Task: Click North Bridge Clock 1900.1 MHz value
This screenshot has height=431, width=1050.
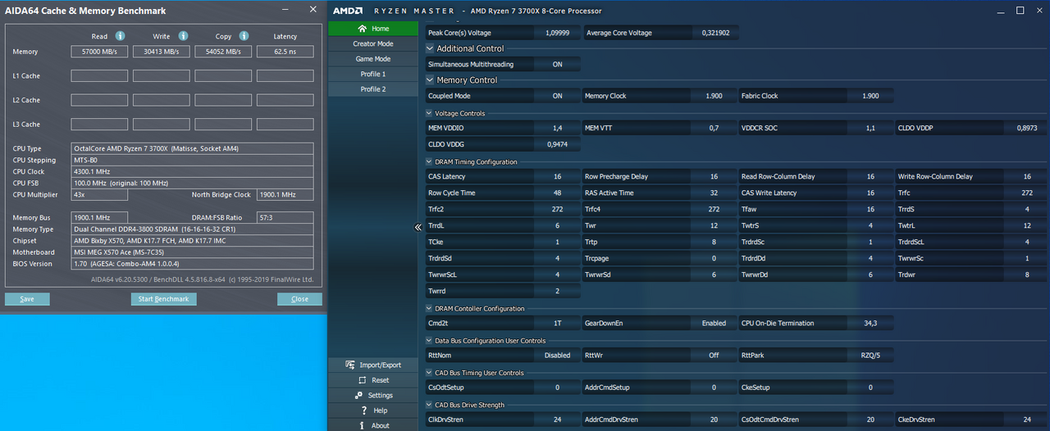Action: (285, 195)
